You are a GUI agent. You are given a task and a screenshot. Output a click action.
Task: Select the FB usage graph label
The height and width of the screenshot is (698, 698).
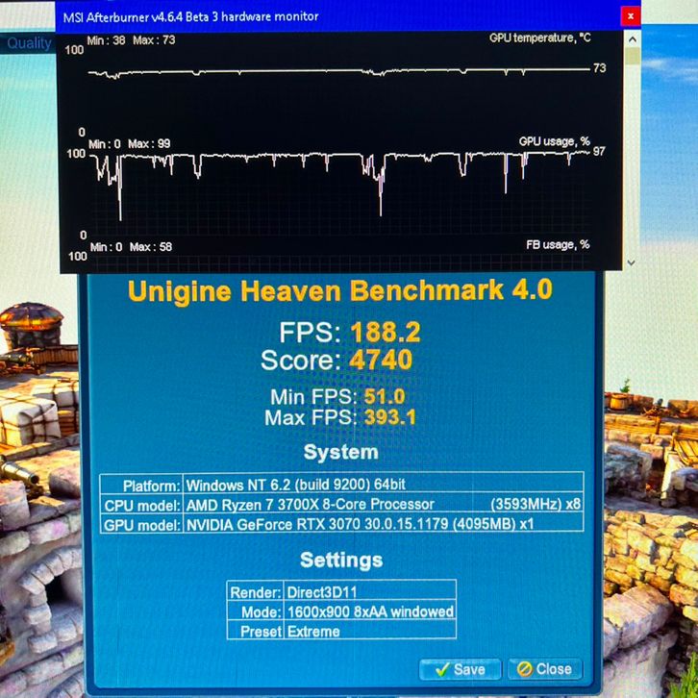pyautogui.click(x=557, y=245)
